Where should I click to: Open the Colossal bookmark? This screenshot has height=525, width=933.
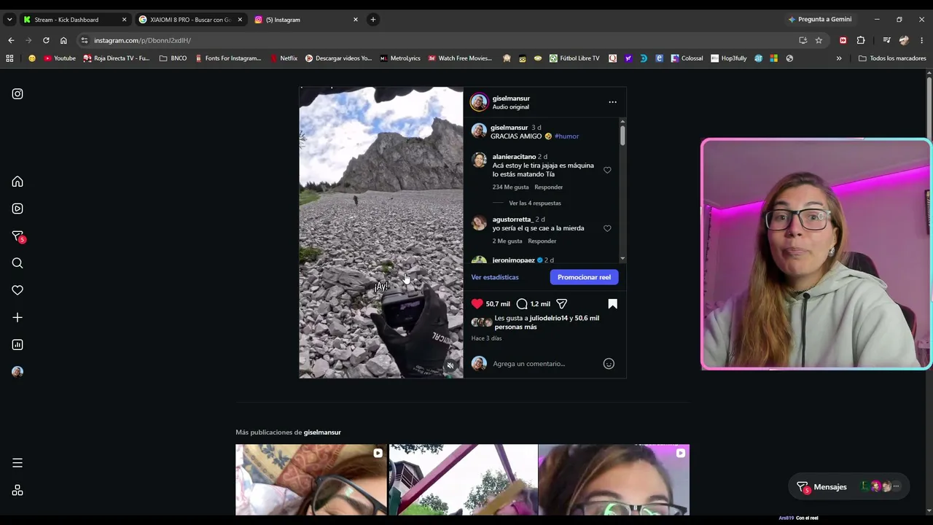click(687, 58)
